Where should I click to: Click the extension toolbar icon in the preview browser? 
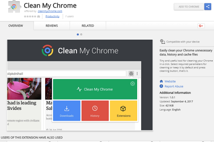tap(131, 74)
